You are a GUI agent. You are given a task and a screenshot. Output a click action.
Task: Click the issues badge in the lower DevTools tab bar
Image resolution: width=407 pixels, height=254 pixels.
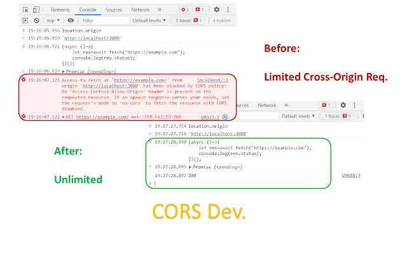point(326,105)
